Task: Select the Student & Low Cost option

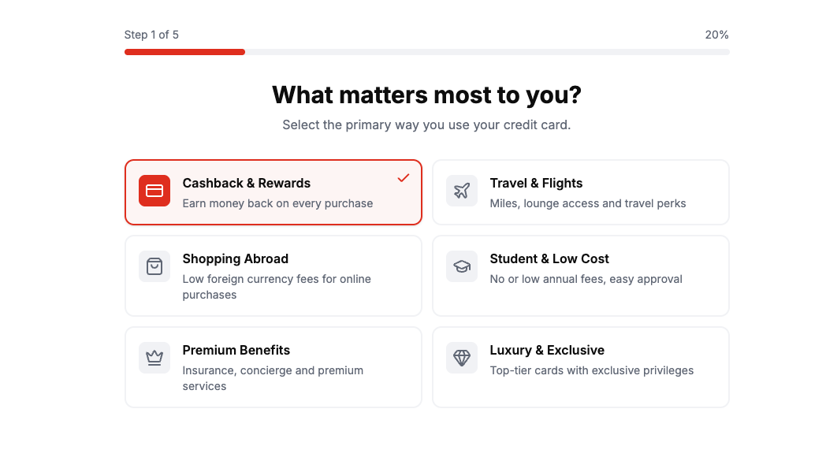Action: (580, 275)
